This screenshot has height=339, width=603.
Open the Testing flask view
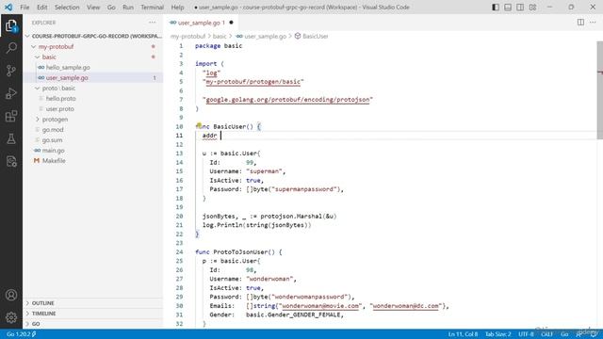[11, 138]
